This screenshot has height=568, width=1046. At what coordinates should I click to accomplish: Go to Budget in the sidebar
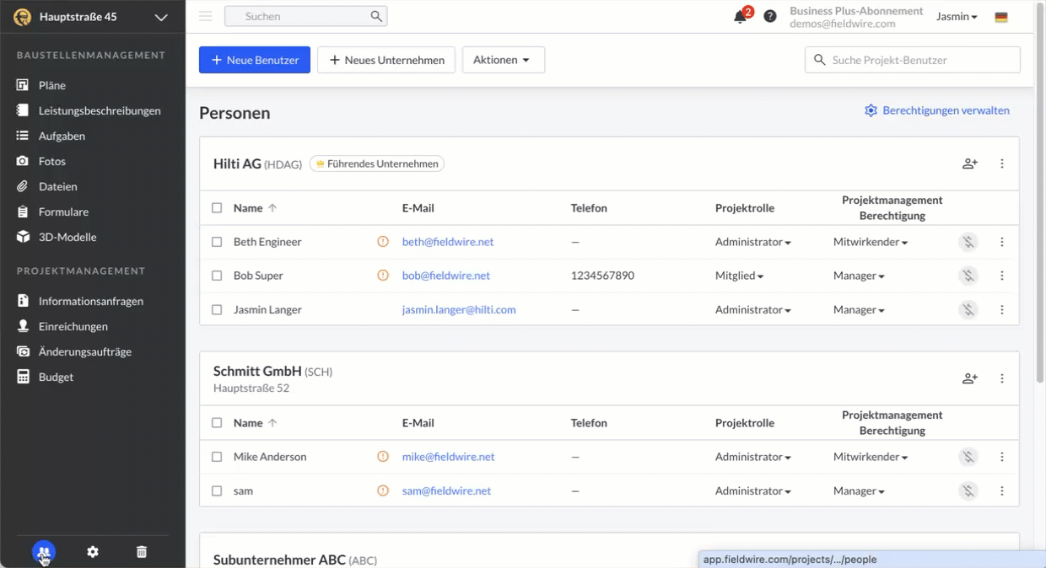pyautogui.click(x=56, y=377)
